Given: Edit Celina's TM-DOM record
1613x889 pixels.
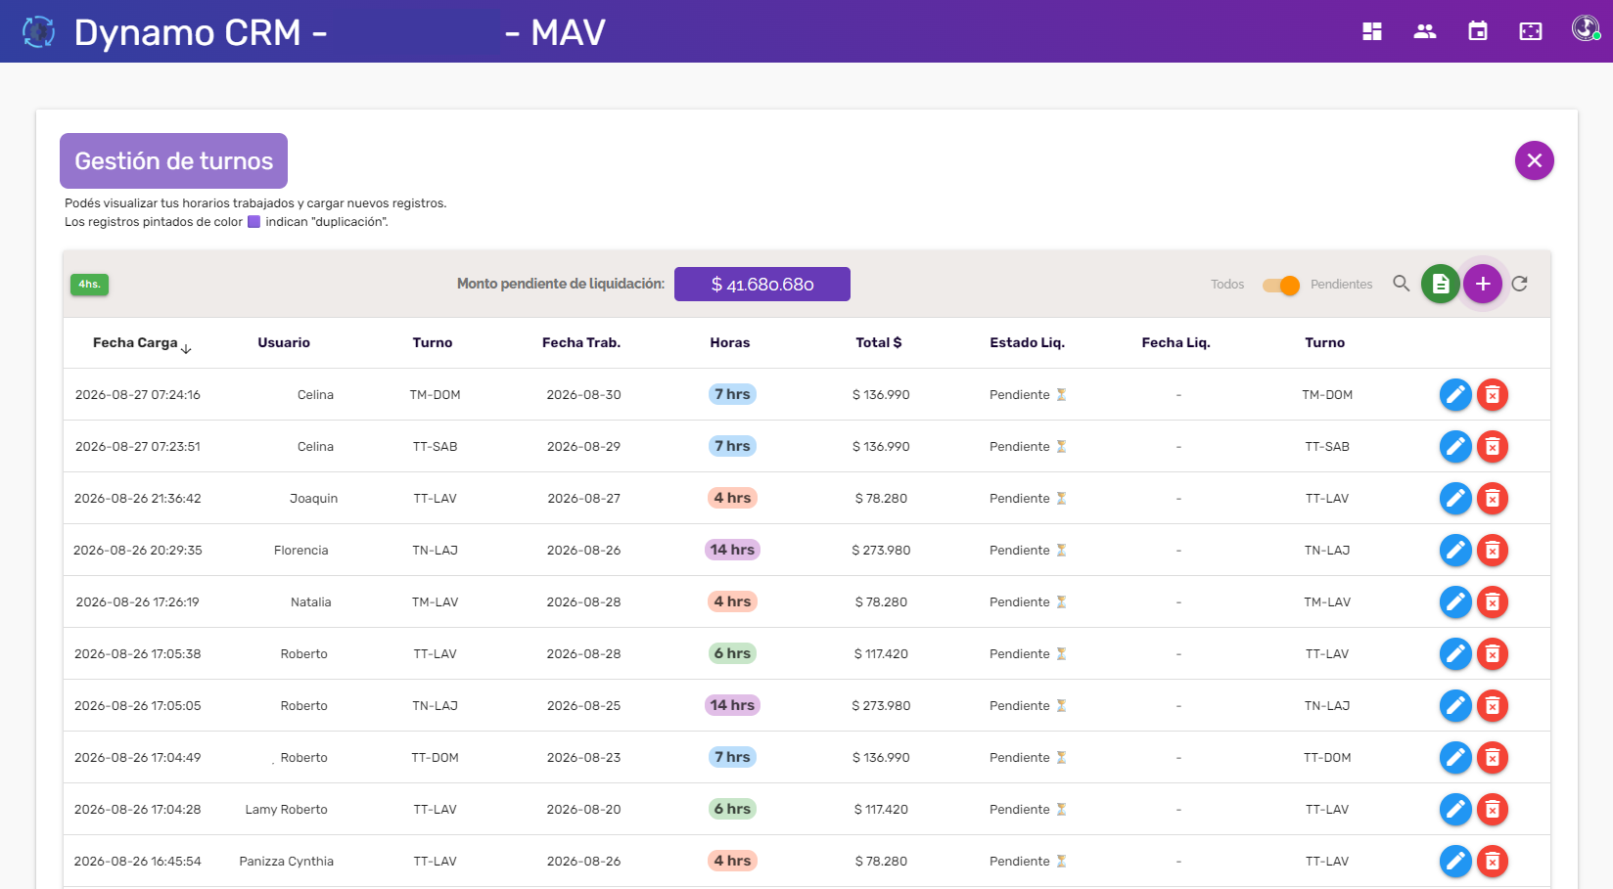Looking at the screenshot, I should pos(1455,395).
